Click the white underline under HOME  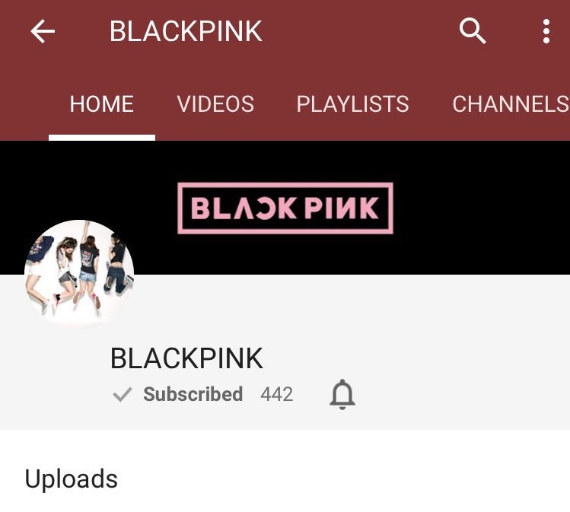(x=102, y=138)
